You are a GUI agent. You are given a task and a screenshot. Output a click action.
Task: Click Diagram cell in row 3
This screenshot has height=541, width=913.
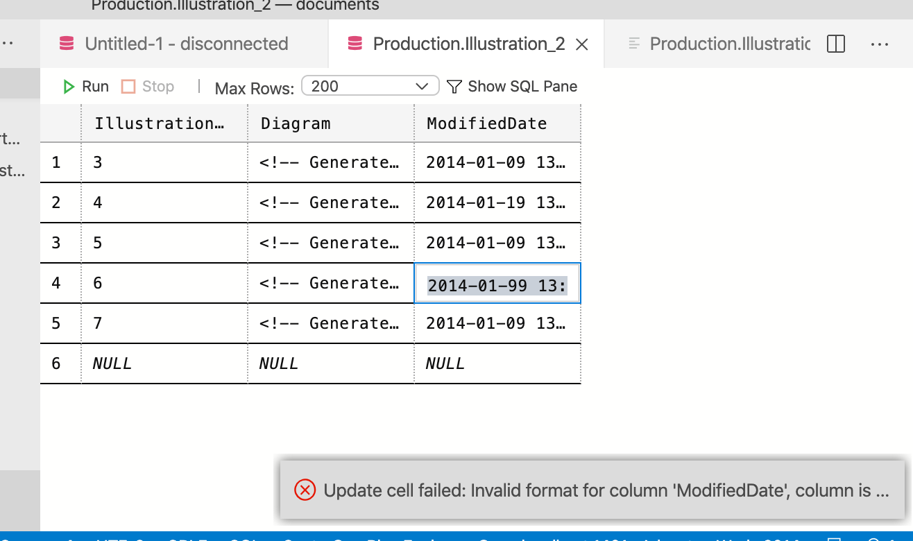pos(331,243)
